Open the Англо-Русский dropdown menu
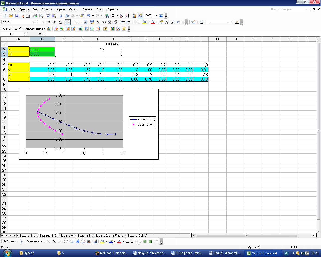Screen dimensions: 321x257 (x=13, y=29)
